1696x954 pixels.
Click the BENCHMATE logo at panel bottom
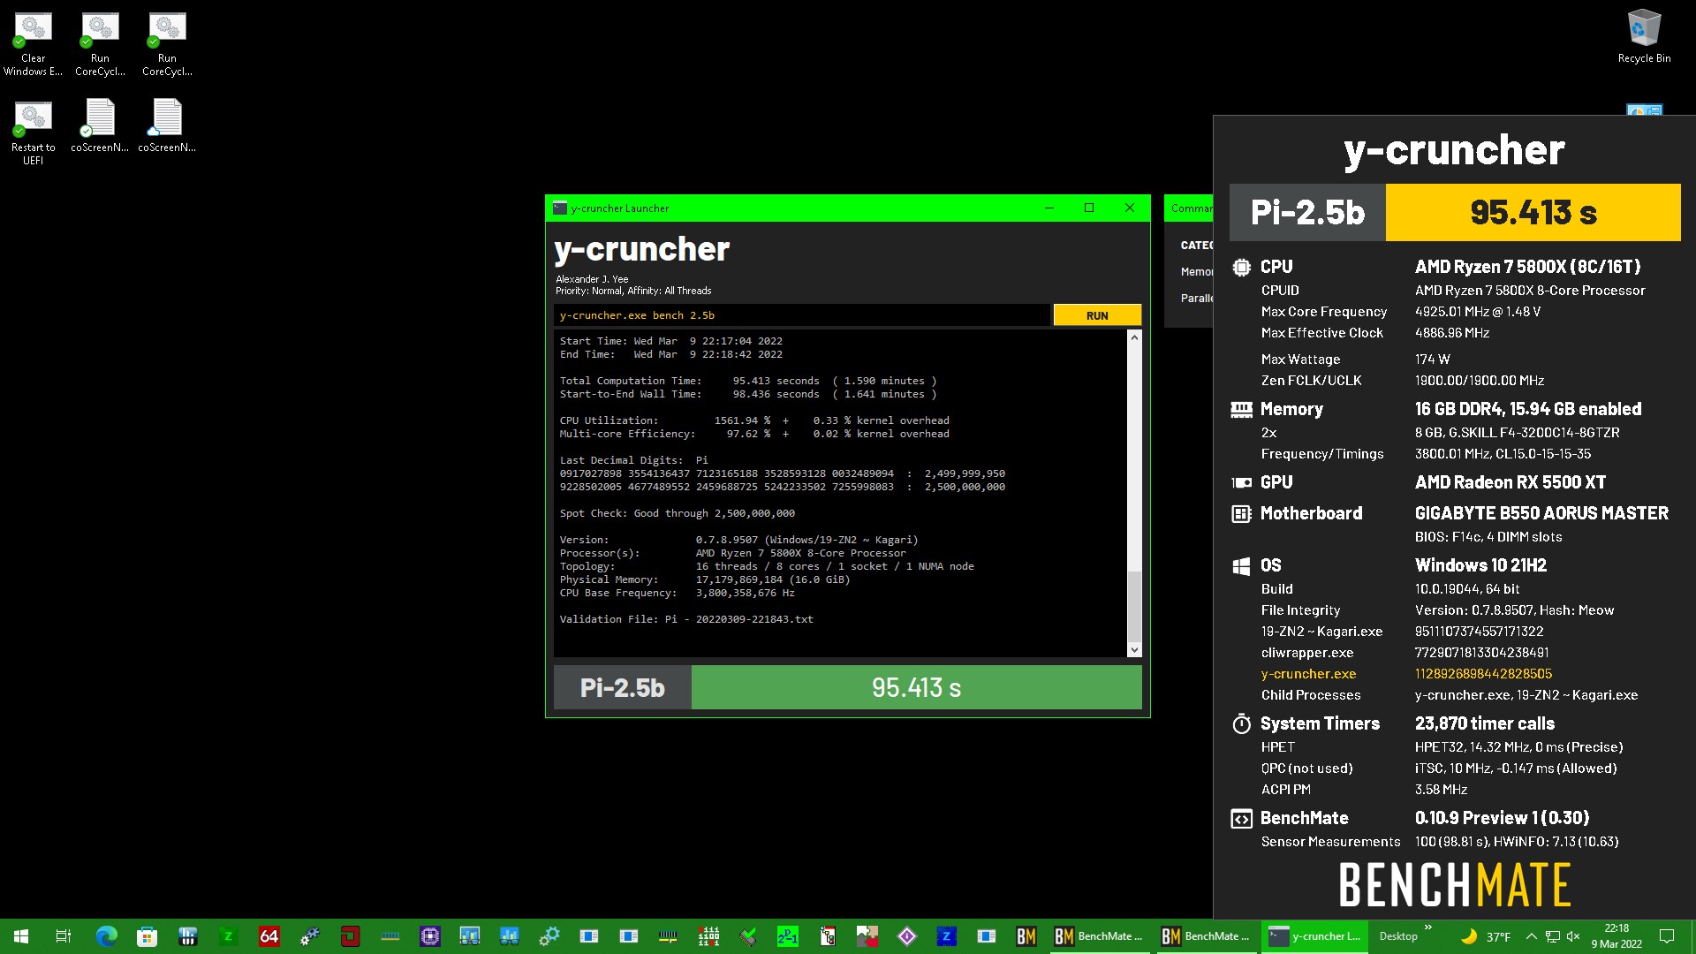click(1455, 885)
